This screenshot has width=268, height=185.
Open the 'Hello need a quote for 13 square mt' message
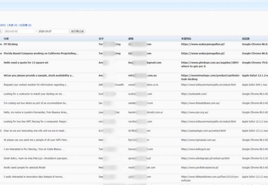pos(26,63)
